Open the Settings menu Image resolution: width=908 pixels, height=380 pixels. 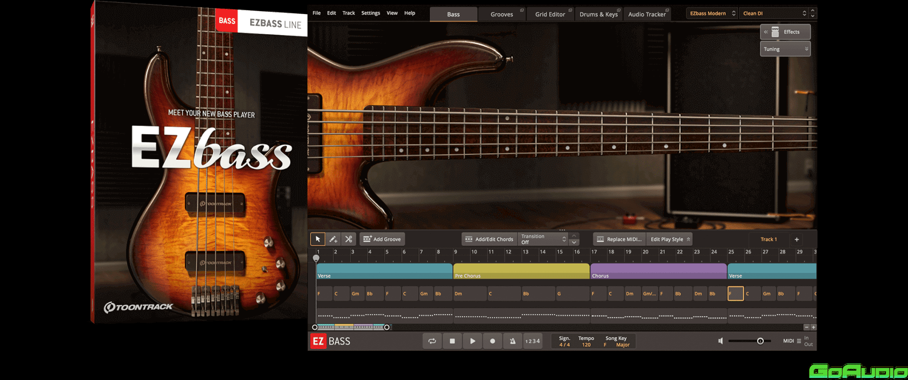coord(371,13)
